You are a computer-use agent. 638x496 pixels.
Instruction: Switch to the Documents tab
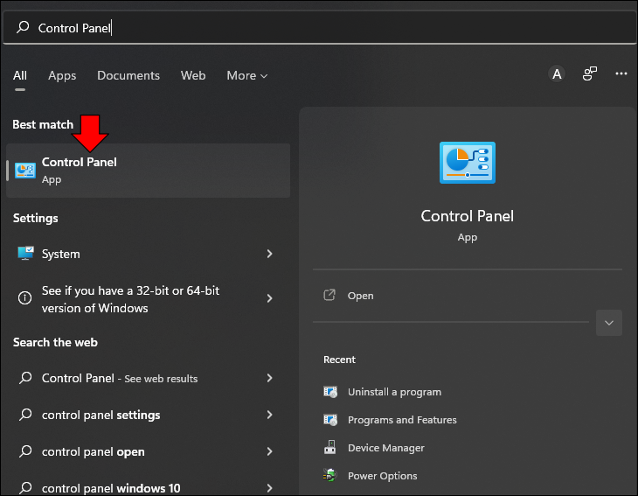point(128,76)
